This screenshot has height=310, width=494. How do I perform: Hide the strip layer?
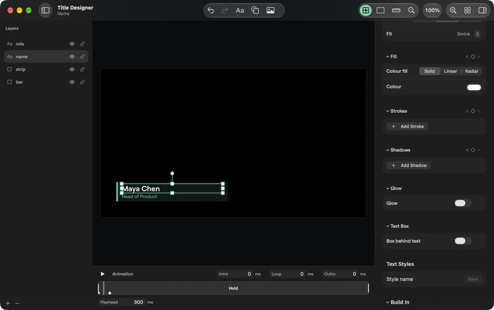[x=72, y=70]
